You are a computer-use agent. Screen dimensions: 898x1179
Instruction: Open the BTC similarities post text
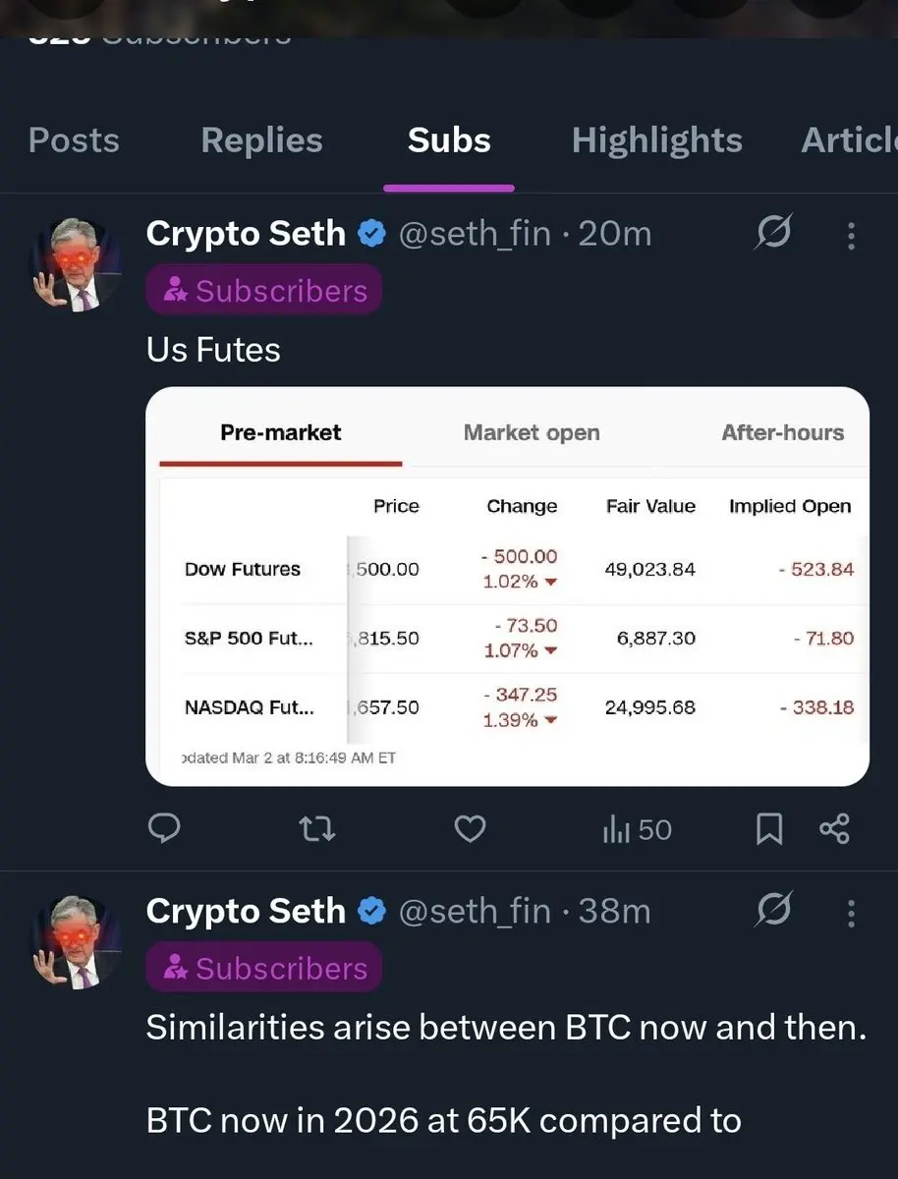(x=506, y=1028)
